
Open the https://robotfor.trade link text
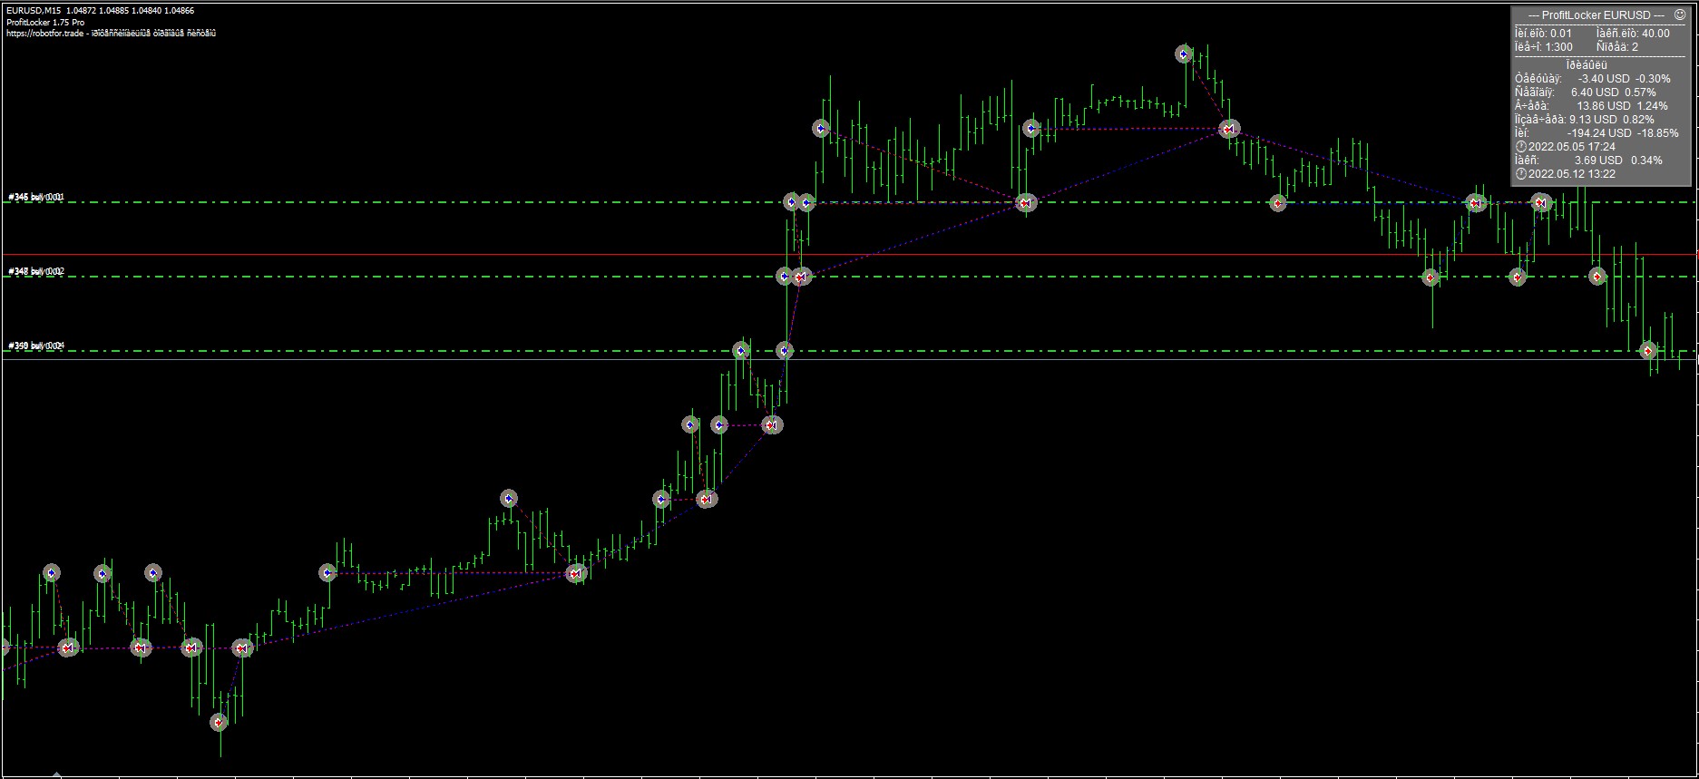pos(44,34)
